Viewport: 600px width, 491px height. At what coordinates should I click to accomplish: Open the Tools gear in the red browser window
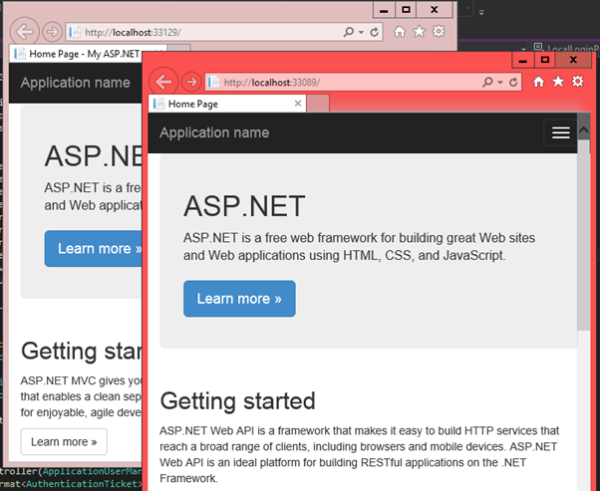(578, 82)
